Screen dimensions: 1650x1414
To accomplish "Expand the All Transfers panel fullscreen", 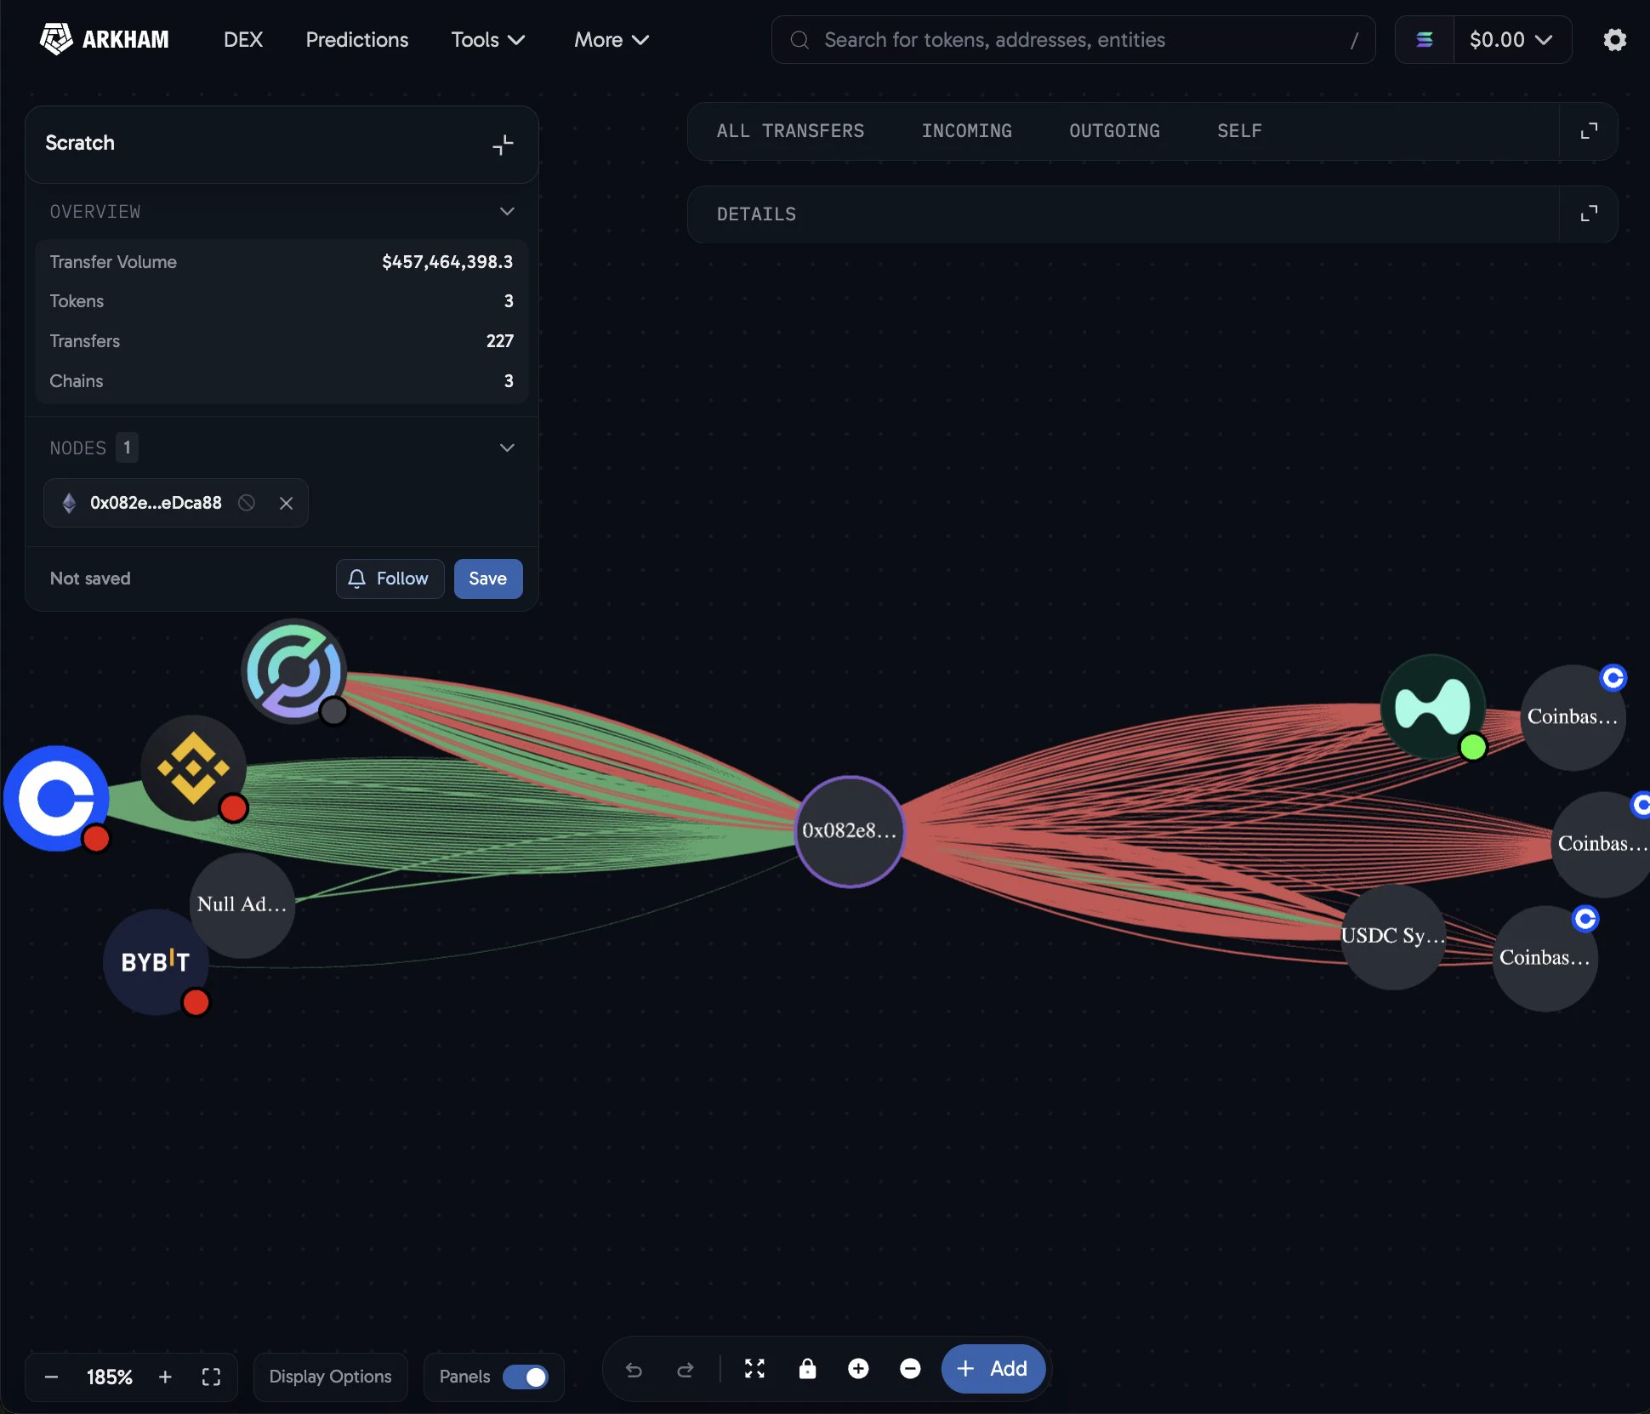I will 1588,131.
